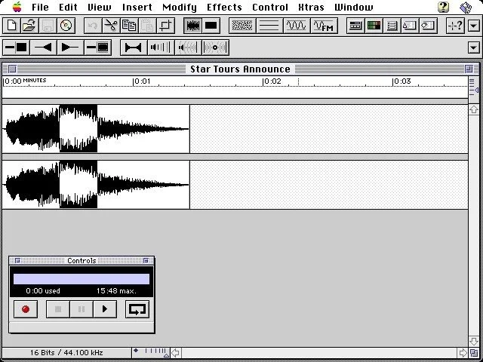This screenshot has width=483, height=362.
Task: Click the left-pointing arrow effect icon
Action: click(44, 48)
